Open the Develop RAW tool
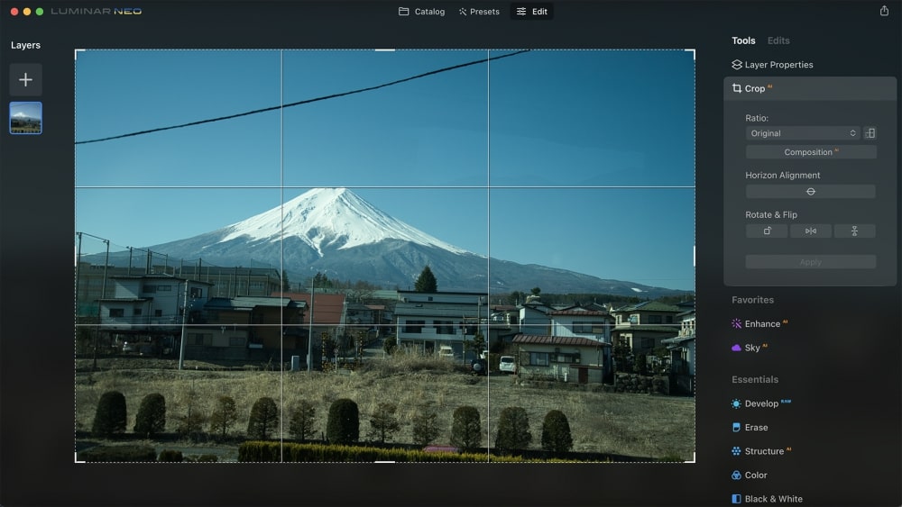The image size is (902, 507). (761, 403)
